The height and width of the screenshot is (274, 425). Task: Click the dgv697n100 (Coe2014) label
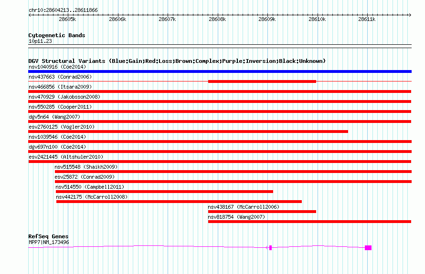57,147
